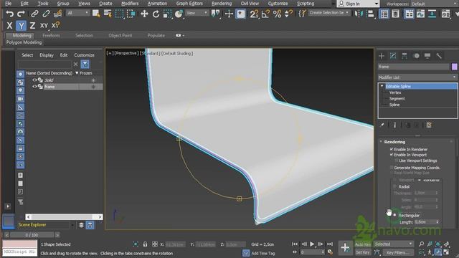Open the Scripting menu
The width and height of the screenshot is (459, 258).
[x=306, y=4]
